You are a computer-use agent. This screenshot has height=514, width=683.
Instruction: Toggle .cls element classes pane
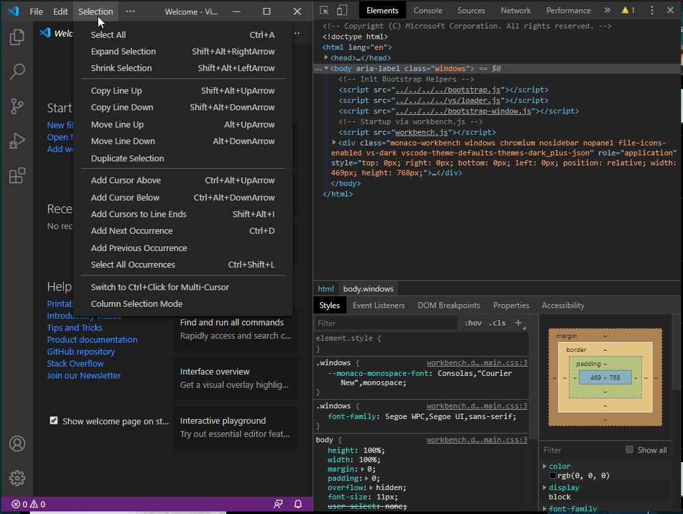497,323
